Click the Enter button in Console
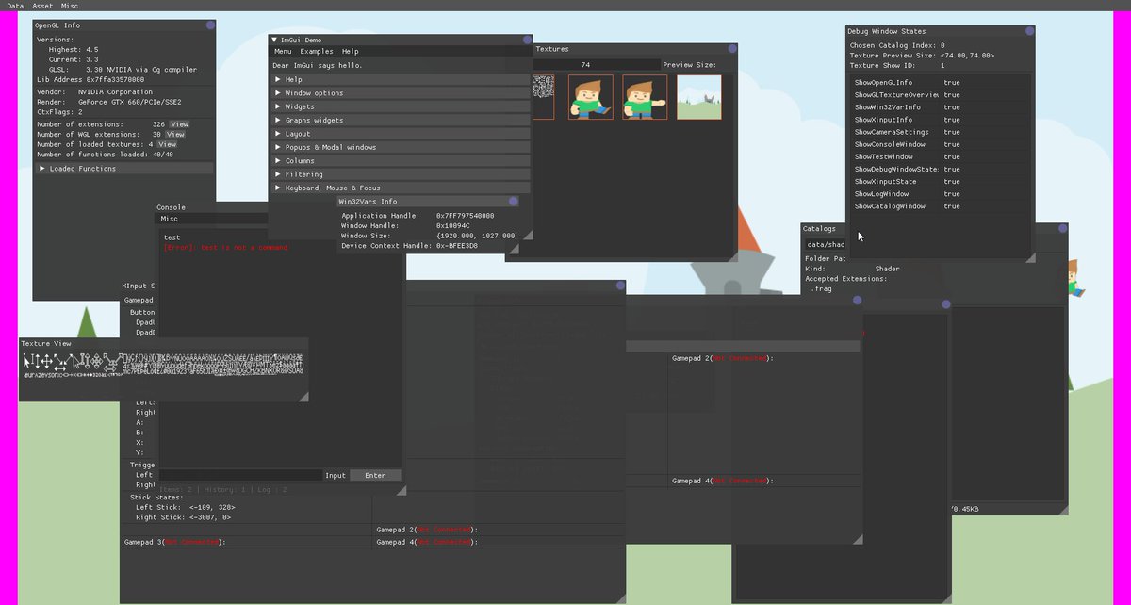The image size is (1131, 605). coord(375,475)
